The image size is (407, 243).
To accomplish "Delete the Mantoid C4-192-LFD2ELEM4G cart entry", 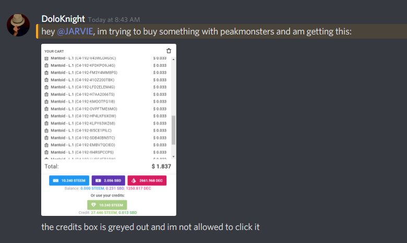I will (46, 87).
